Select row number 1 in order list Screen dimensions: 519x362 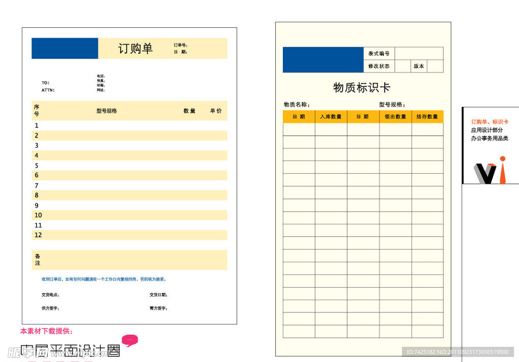pyautogui.click(x=36, y=126)
